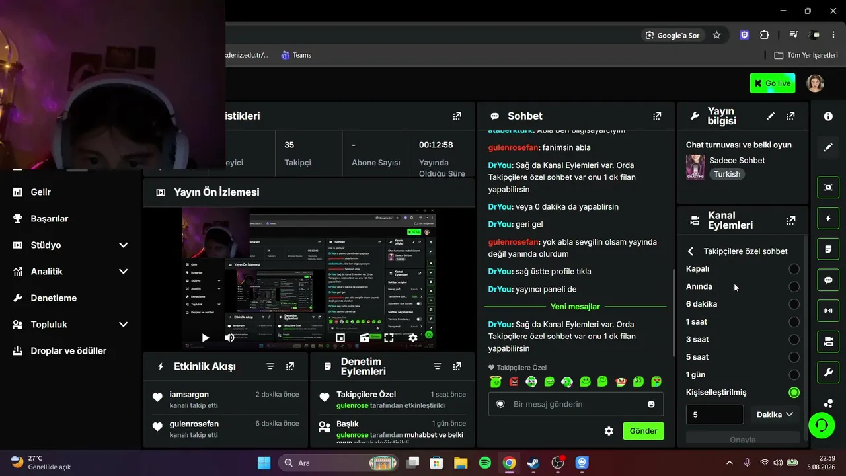This screenshot has width=846, height=476.
Task: Select the Kapalı radio option
Action: point(794,269)
